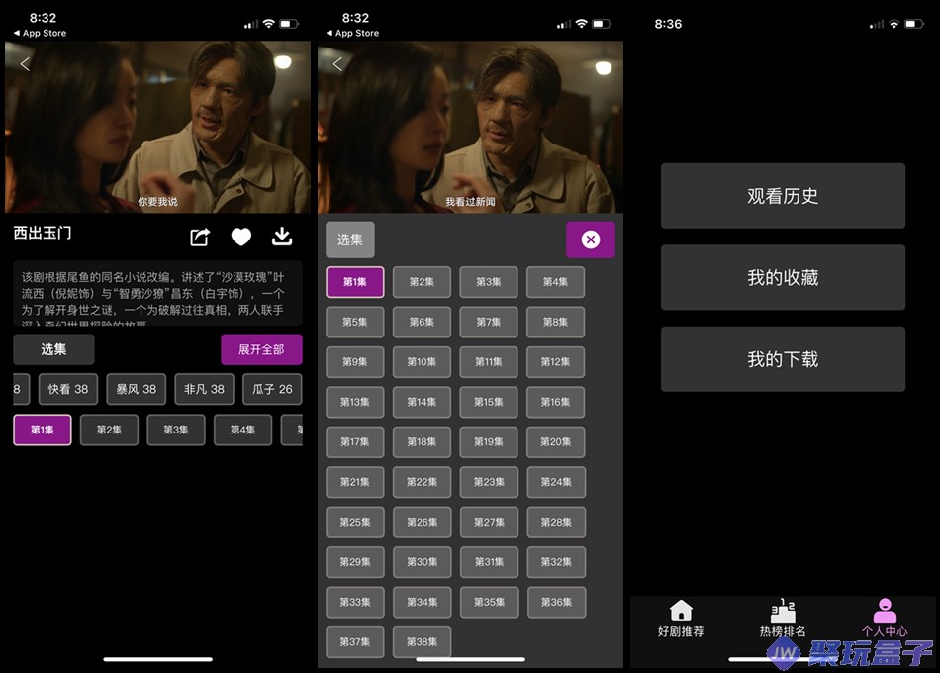Image resolution: width=940 pixels, height=673 pixels.
Task: Switch to the 暴风 38 source
Action: pos(137,389)
